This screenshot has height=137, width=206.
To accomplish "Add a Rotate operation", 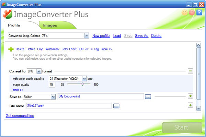I will [x=31, y=49].
